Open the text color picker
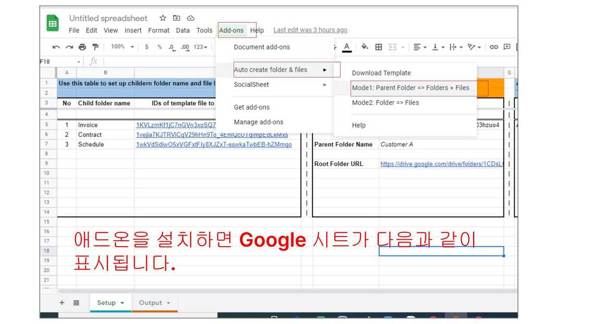The width and height of the screenshot is (594, 324). 347,47
